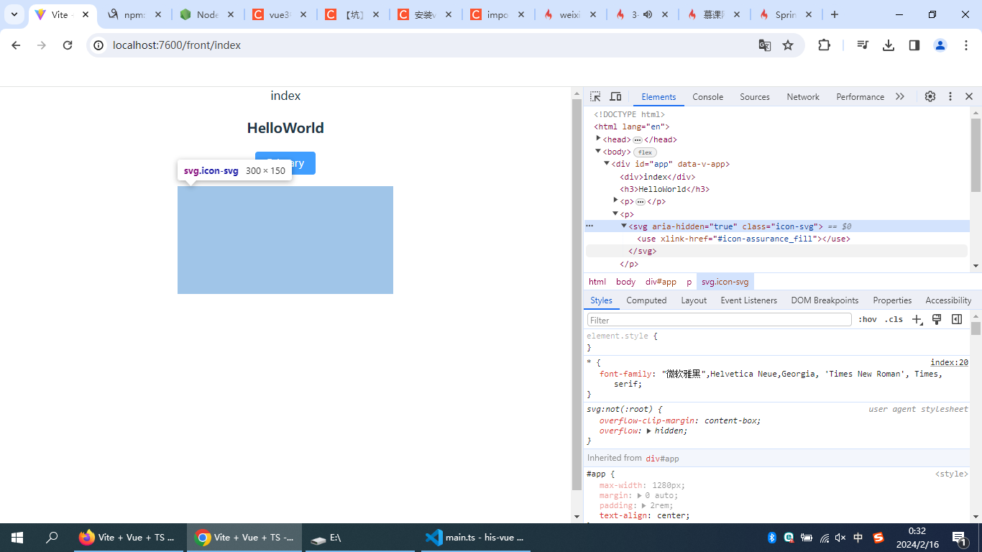Toggle the browser side panel icon
Viewport: 982px width, 552px height.
click(914, 45)
